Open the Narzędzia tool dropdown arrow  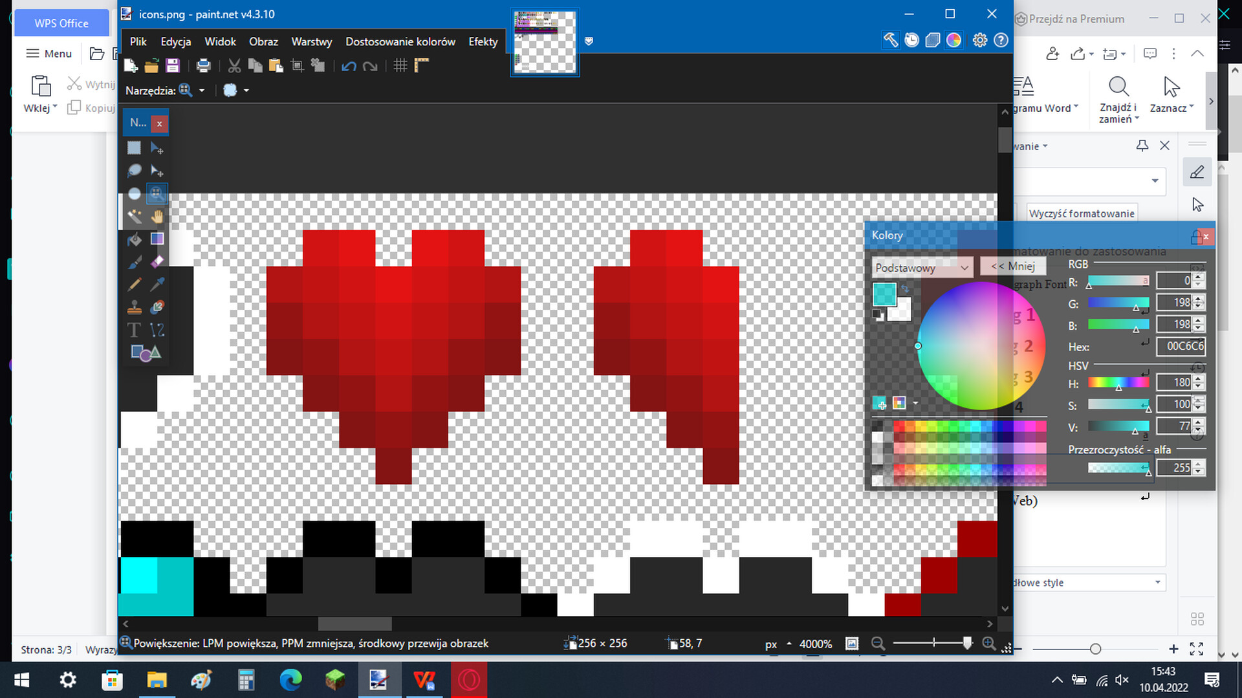point(202,91)
